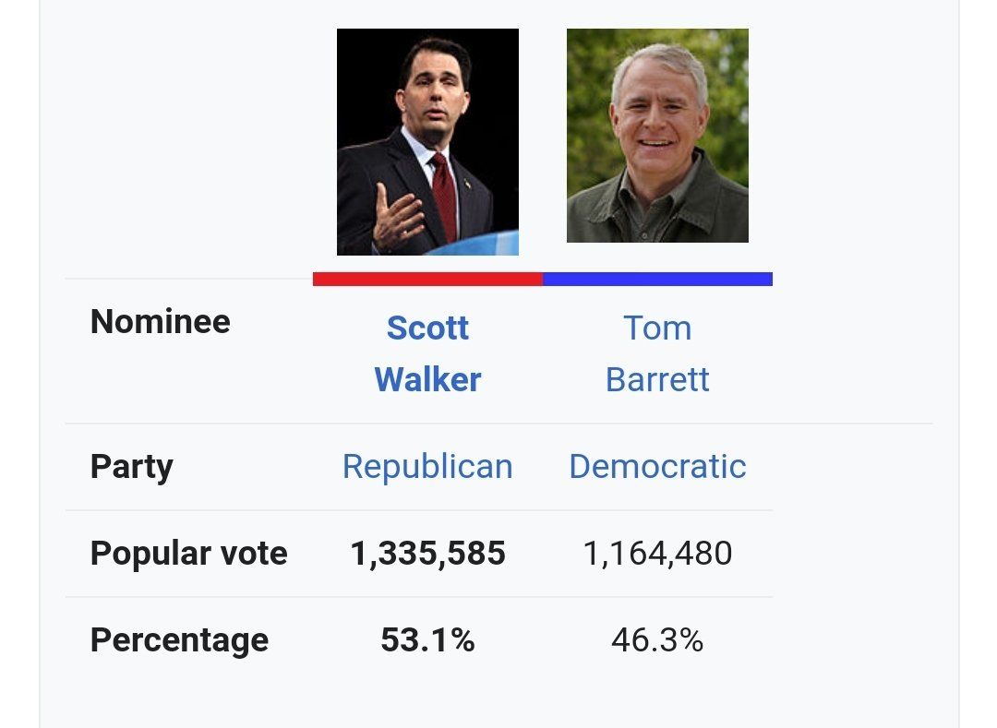Follow the Democratic party link
The height and width of the screenshot is (728, 997).
(x=657, y=466)
